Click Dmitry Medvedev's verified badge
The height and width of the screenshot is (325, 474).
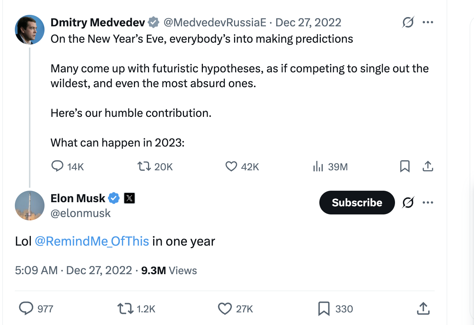(x=153, y=22)
